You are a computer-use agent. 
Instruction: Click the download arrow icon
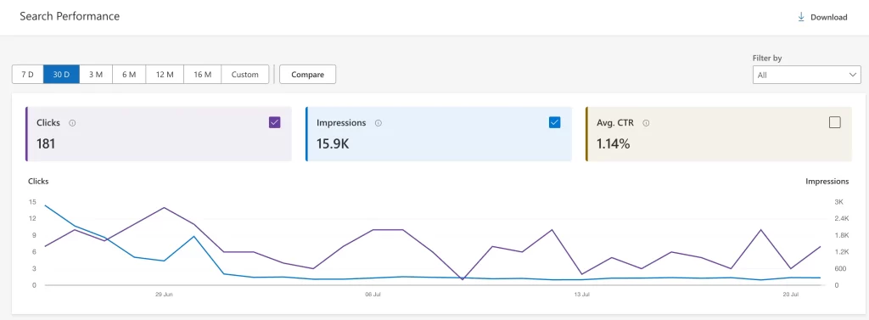(x=801, y=17)
